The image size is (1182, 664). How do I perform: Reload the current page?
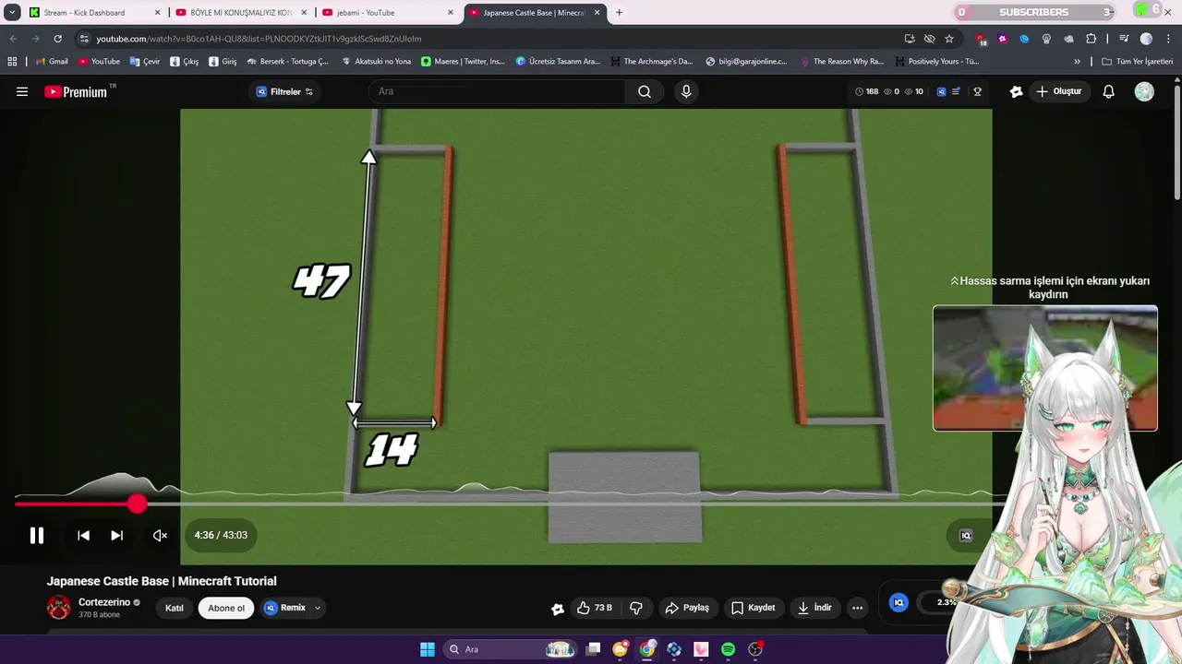(x=57, y=39)
